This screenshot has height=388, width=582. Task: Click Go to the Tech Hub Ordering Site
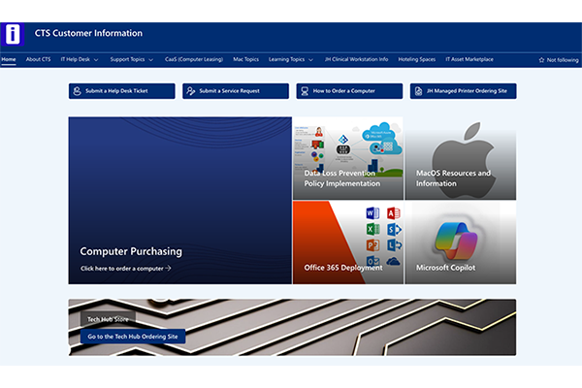133,337
